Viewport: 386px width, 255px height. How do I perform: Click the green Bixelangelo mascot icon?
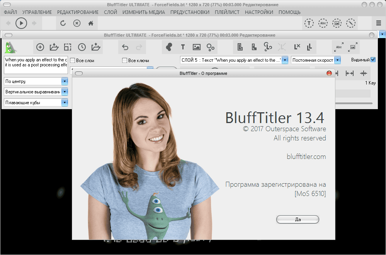(x=10, y=47)
